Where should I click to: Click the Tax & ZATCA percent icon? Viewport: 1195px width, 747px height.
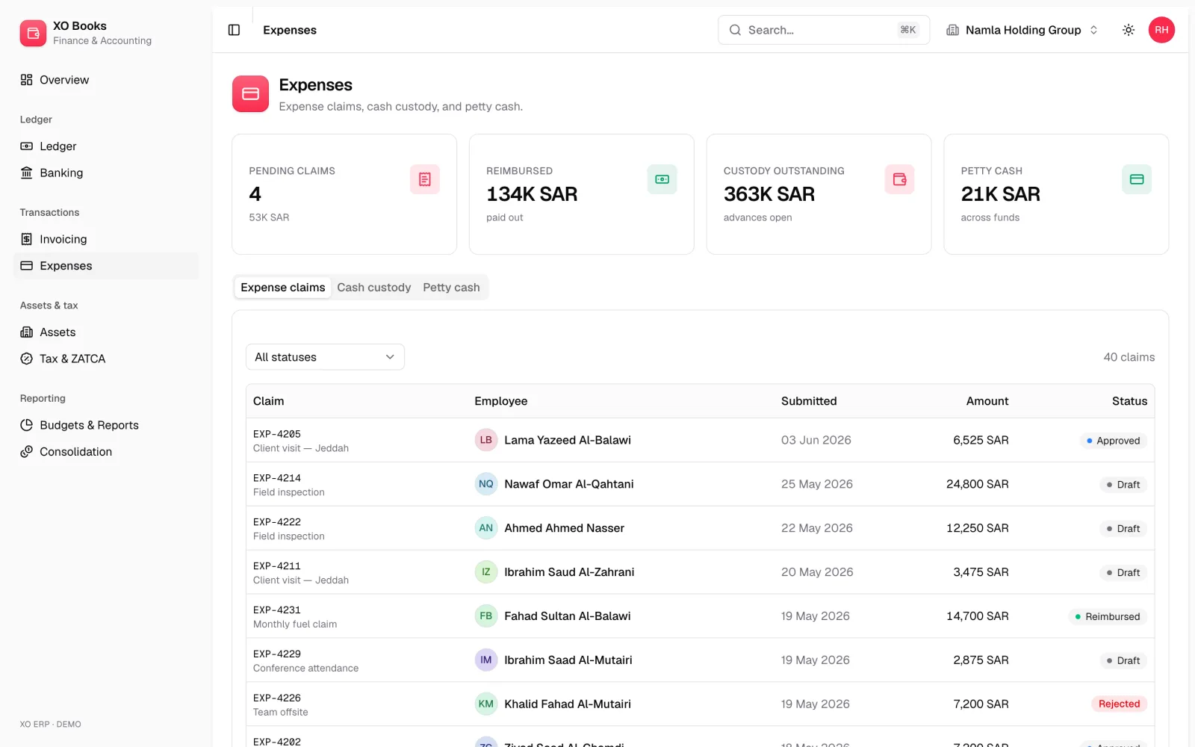point(26,359)
